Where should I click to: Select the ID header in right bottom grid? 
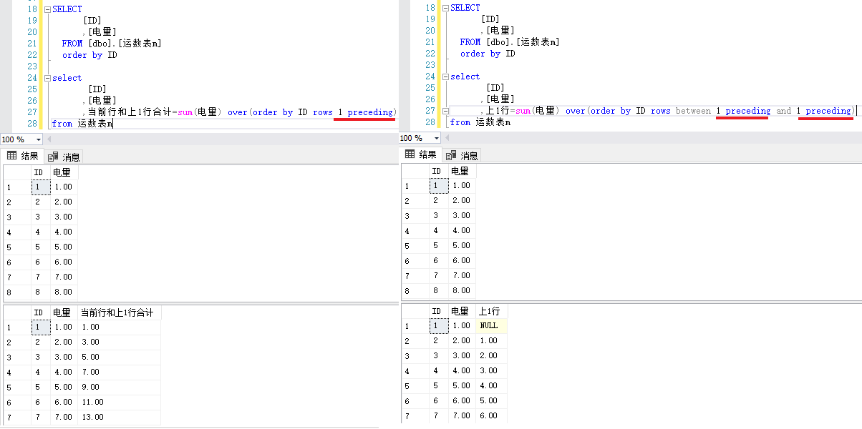coord(438,311)
